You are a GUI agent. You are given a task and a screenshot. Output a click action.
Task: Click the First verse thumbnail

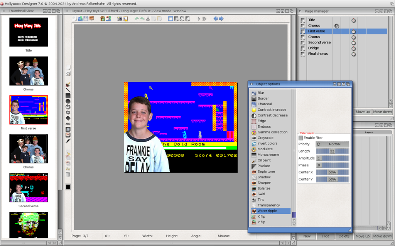pos(29,110)
